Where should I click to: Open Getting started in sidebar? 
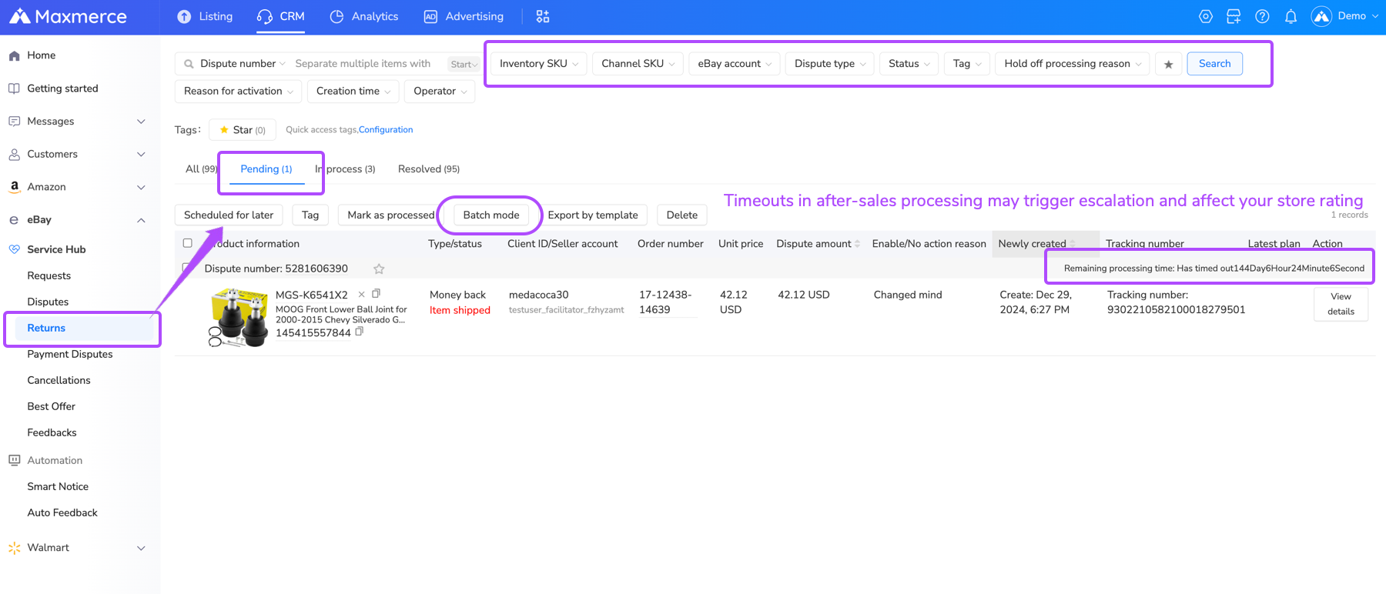pyautogui.click(x=63, y=88)
